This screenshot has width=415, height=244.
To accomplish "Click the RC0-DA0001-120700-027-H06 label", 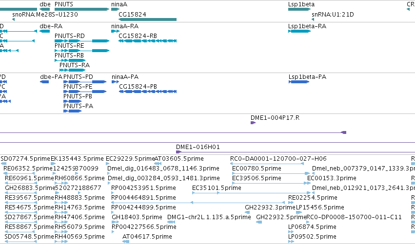I will (x=278, y=159).
